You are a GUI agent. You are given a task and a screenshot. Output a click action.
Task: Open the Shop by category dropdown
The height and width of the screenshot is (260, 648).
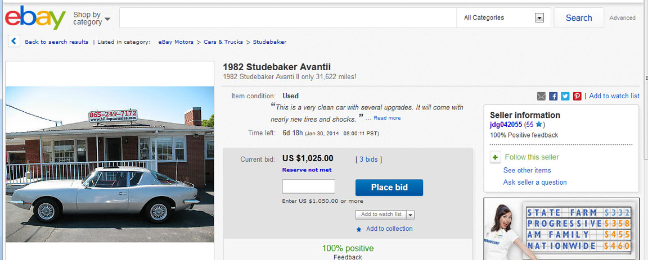[92, 18]
